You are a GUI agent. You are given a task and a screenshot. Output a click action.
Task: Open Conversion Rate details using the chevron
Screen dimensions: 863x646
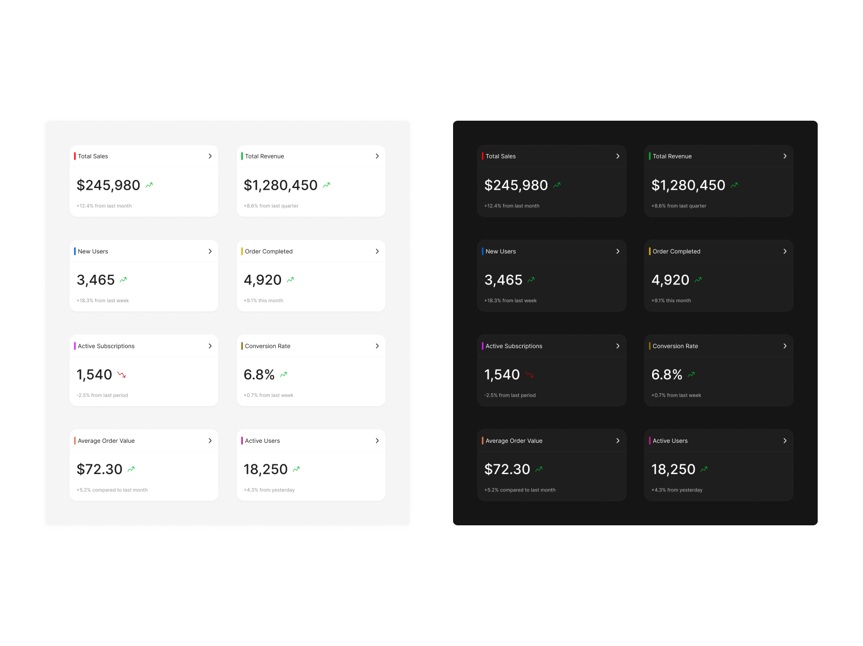(377, 346)
